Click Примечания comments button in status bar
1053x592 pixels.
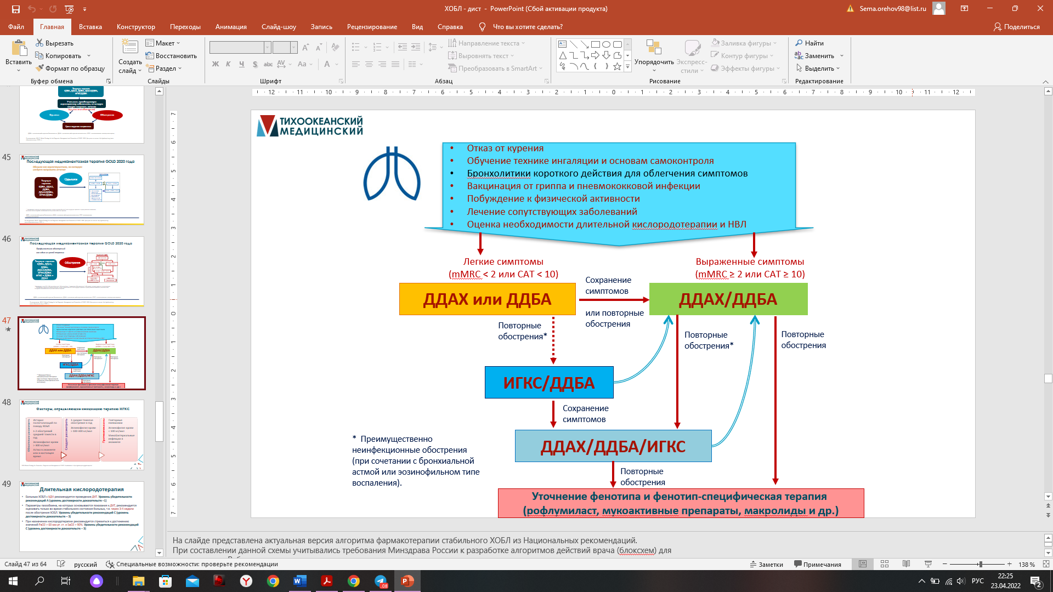[817, 564]
